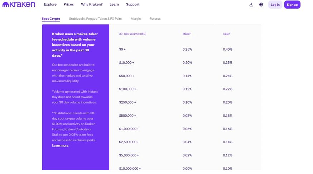Open the globe language selector
This screenshot has width=313, height=174.
261,5
